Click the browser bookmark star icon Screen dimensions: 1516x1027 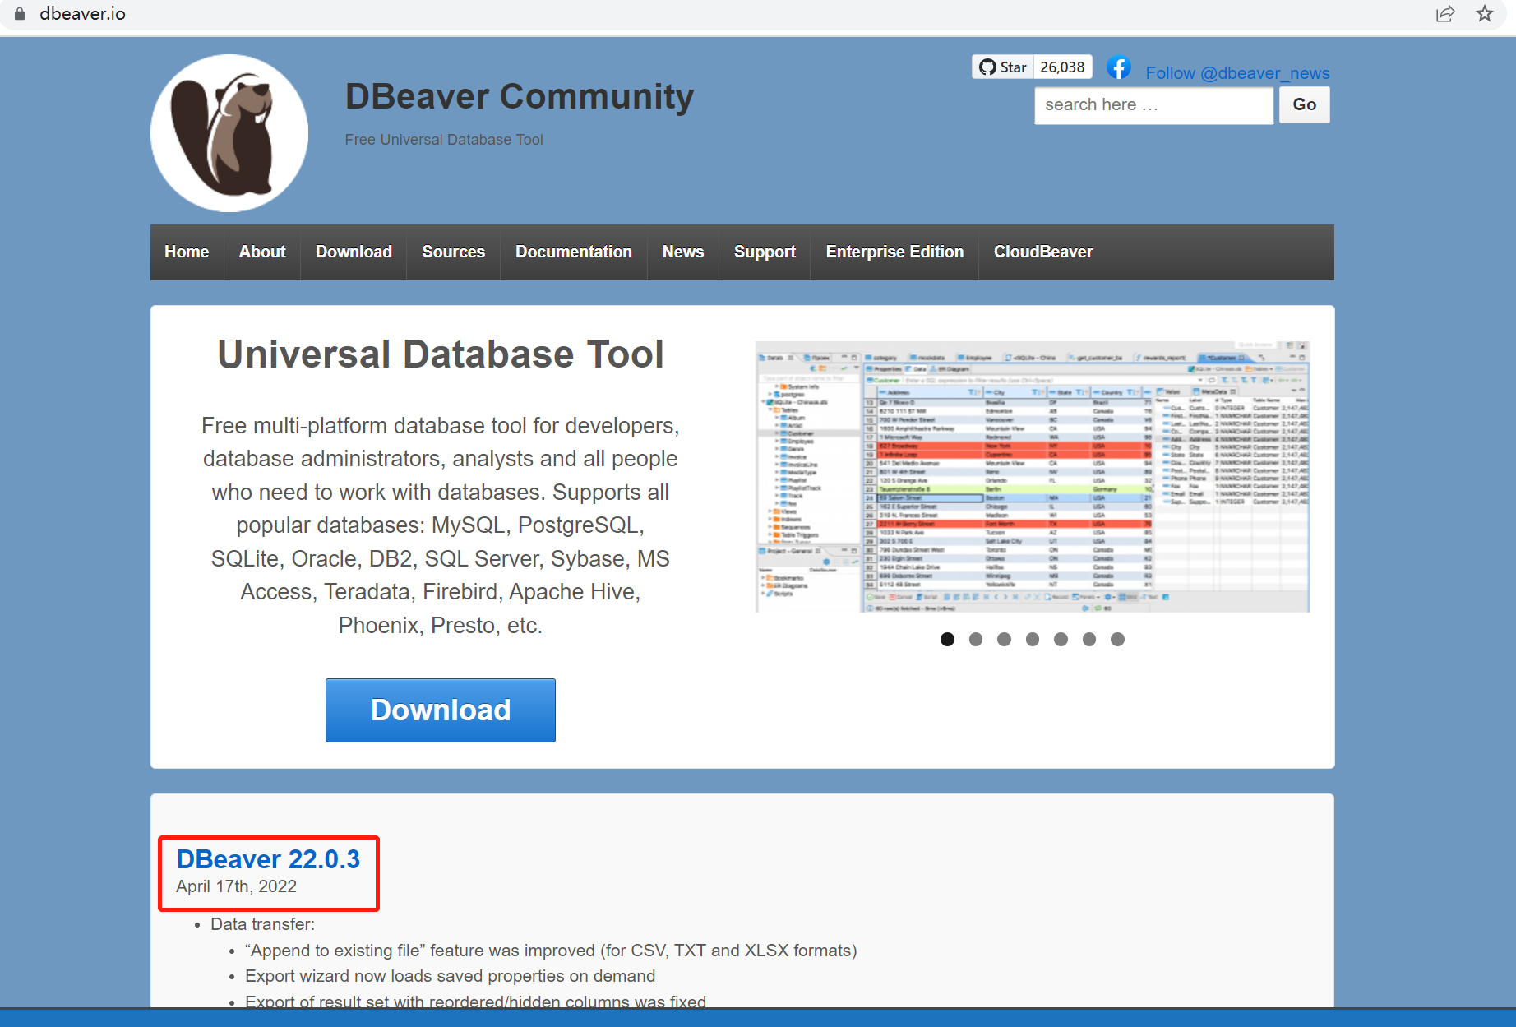pyautogui.click(x=1483, y=14)
